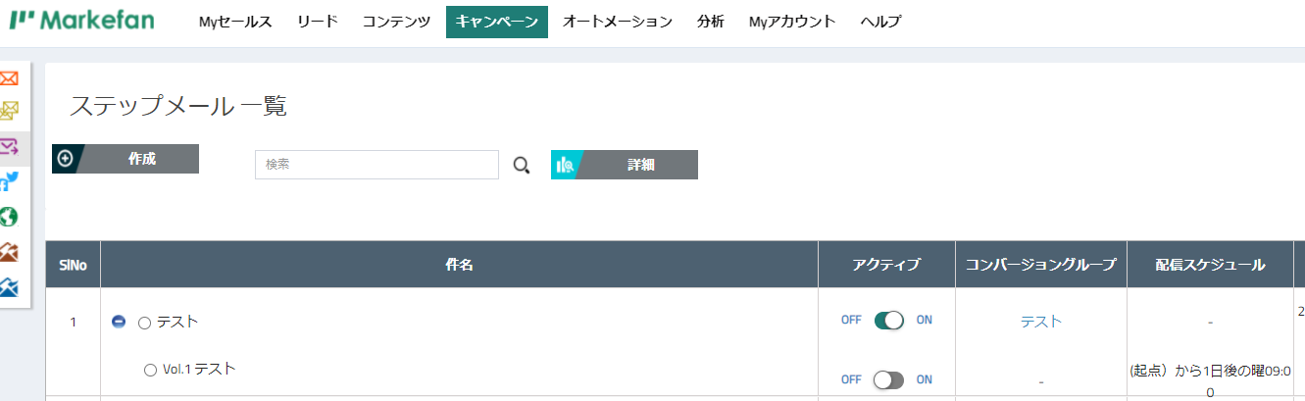Open the キャンペーン menu
The image size is (1305, 401).
point(496,22)
